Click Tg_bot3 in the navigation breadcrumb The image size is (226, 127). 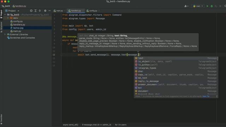(x=6, y=6)
